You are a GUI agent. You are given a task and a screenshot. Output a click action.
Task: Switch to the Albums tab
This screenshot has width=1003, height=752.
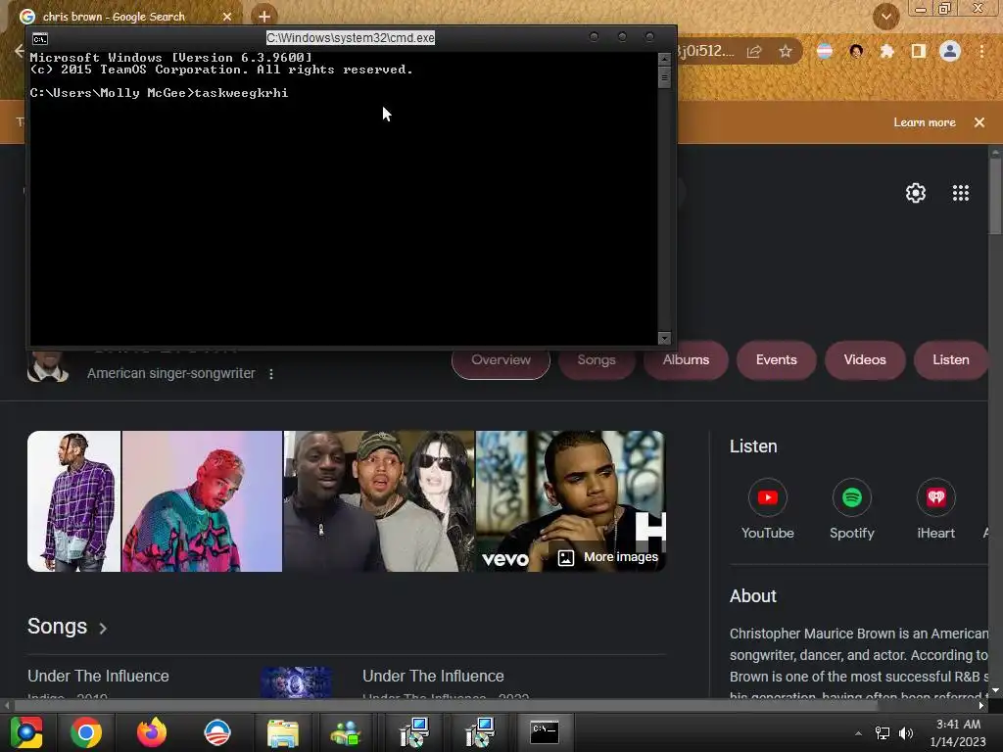[686, 360]
